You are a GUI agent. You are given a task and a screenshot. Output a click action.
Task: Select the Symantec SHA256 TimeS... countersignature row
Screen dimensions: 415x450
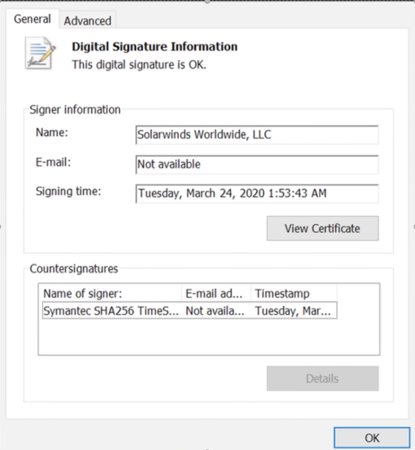tap(190, 311)
